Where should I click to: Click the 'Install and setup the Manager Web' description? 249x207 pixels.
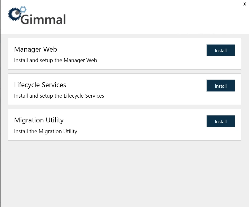(x=55, y=61)
